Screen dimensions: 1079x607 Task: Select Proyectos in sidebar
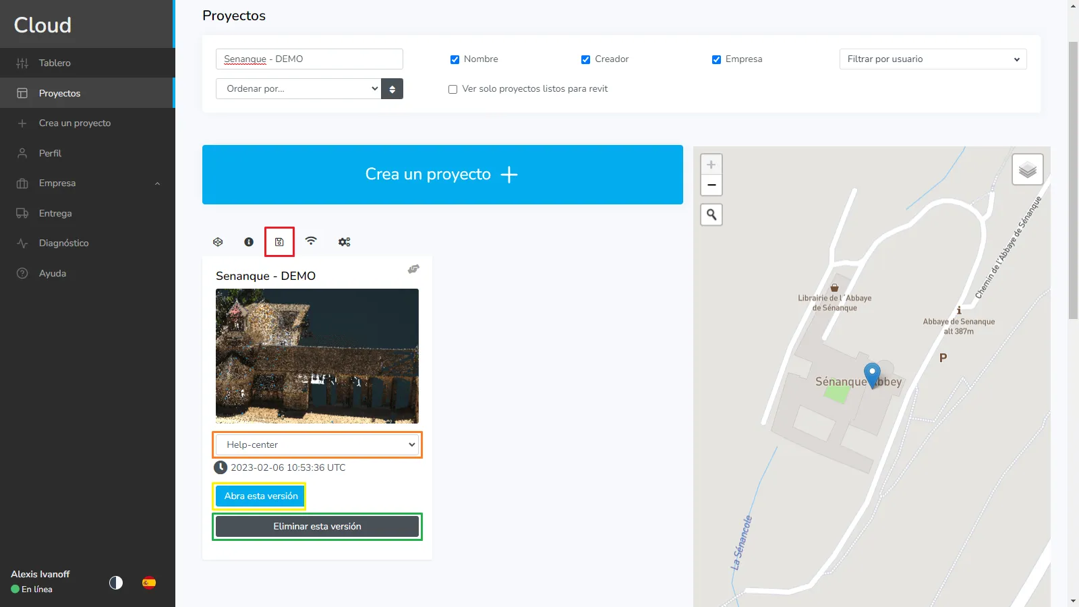87,93
